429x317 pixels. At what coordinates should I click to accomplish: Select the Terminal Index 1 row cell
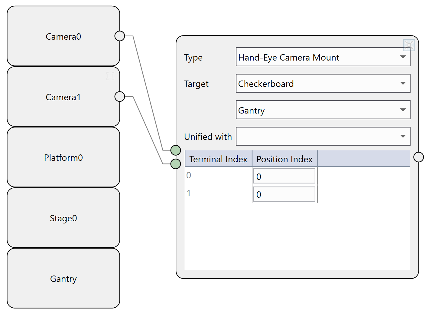pyautogui.click(x=218, y=193)
